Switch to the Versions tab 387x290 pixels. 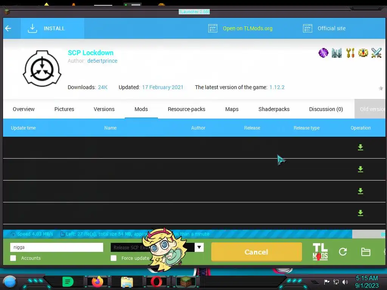point(104,109)
